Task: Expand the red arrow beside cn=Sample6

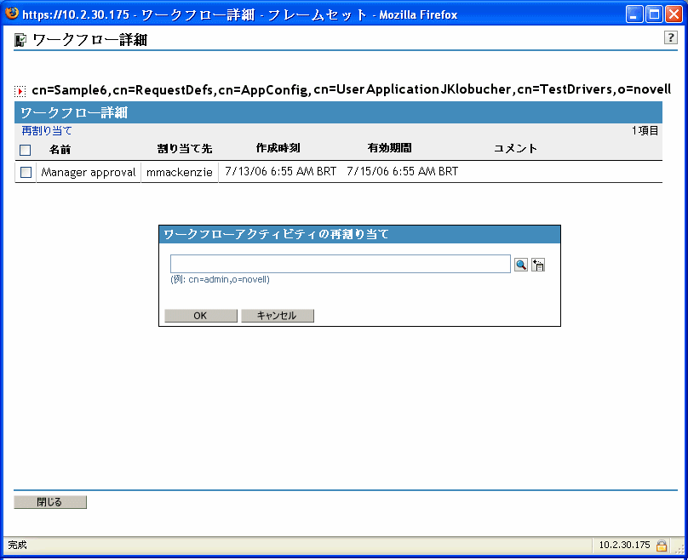Action: pyautogui.click(x=20, y=90)
